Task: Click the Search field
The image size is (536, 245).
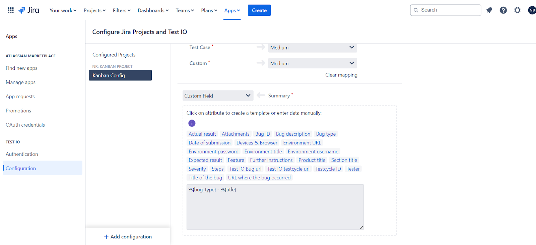Action: click(446, 10)
